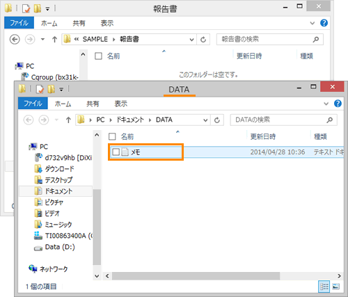Select Data (D:) drive in navigation pane
The width and height of the screenshot is (348, 297).
click(x=60, y=247)
